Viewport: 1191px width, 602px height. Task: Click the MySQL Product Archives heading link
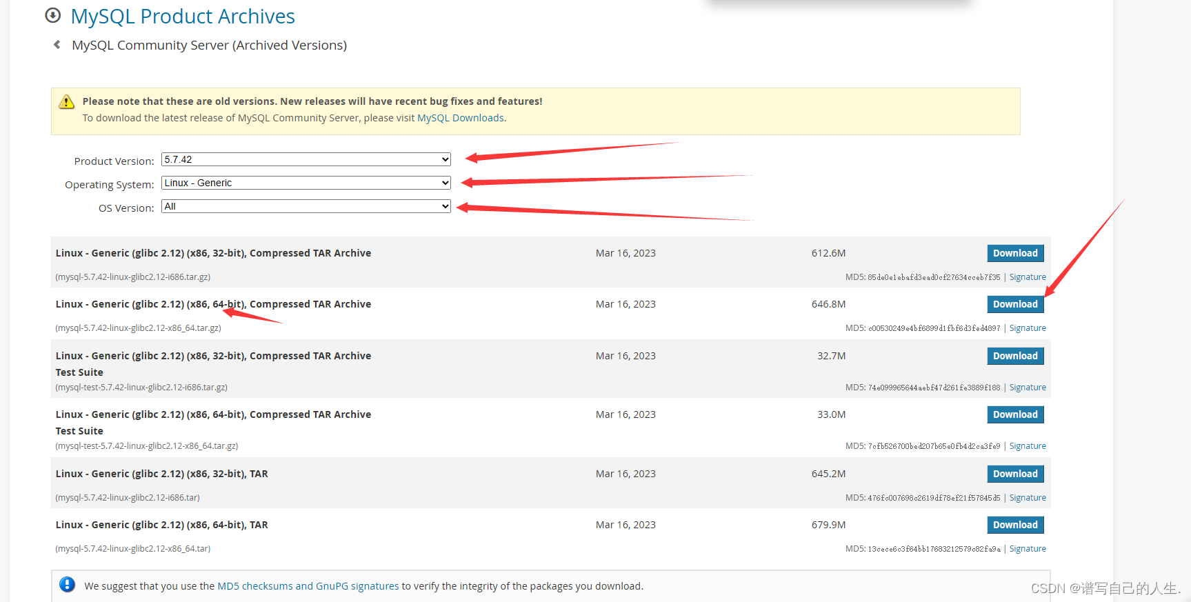(x=183, y=16)
